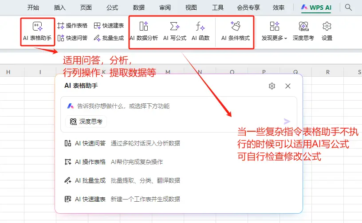The image size is (362, 223).
Task: Click 深度思考 Beta in the ribbon
Action: click(303, 32)
